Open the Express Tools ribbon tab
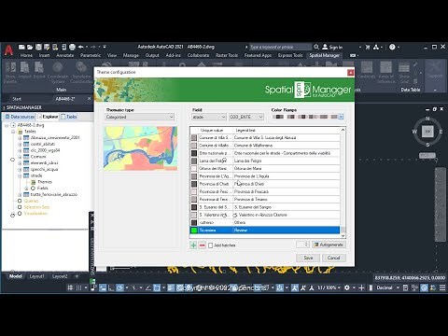The width and height of the screenshot is (448, 336). 290,55
